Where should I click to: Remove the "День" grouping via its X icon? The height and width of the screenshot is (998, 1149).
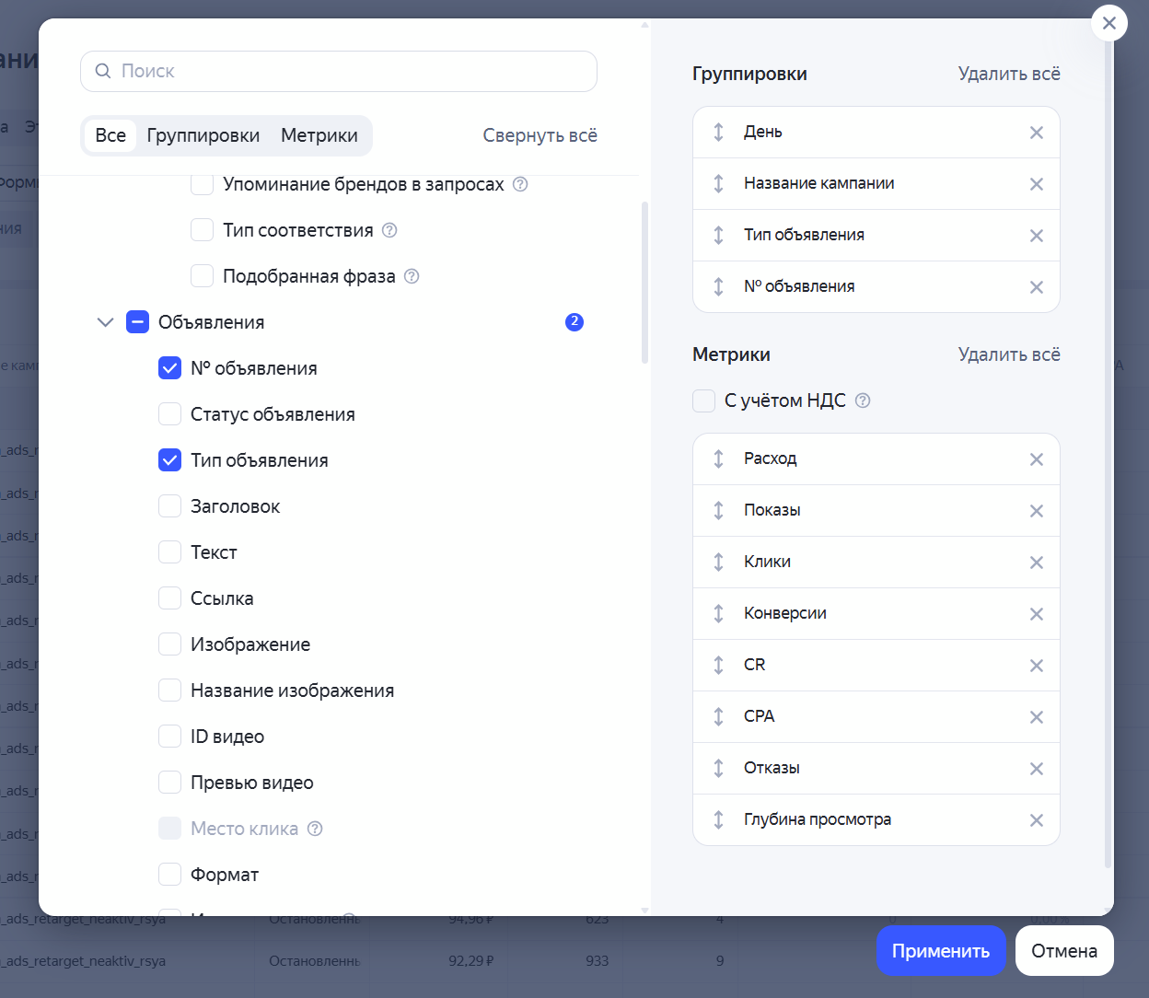click(x=1036, y=132)
